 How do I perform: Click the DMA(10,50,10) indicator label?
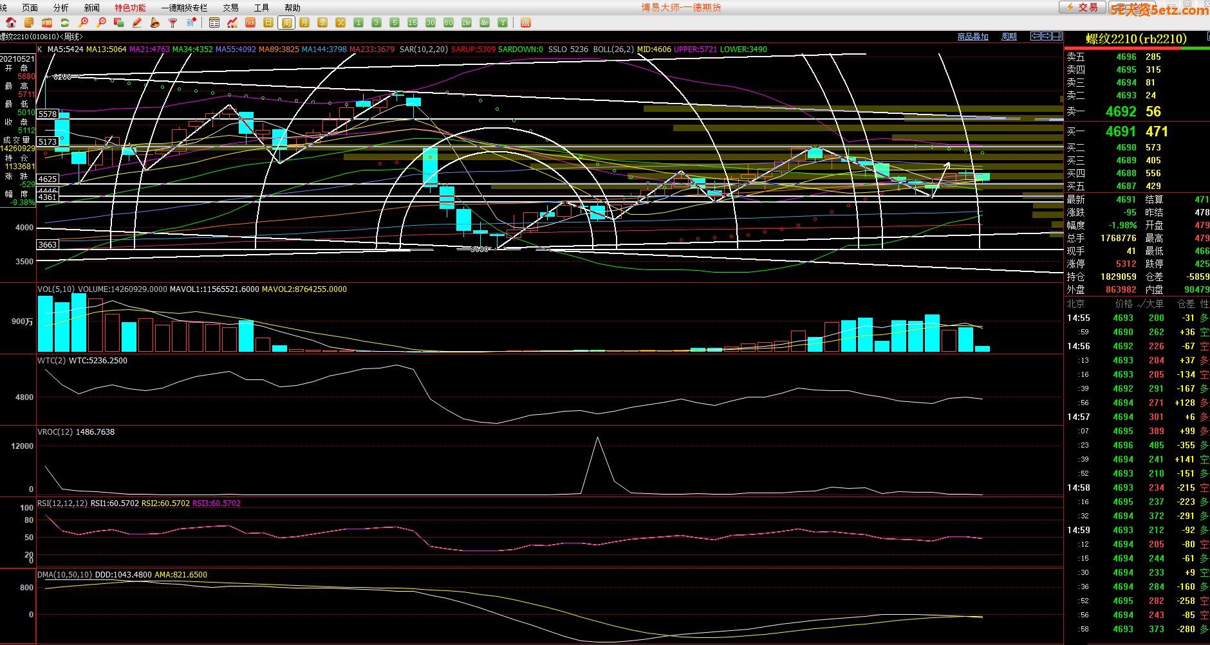click(x=64, y=574)
